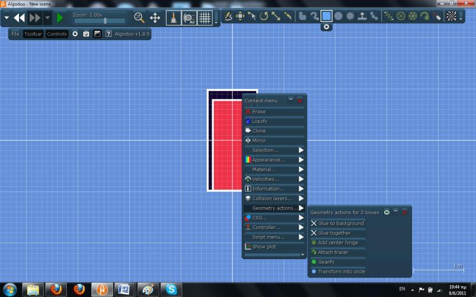Select the Polygon tool
The width and height of the screenshot is (476, 297).
302,16
